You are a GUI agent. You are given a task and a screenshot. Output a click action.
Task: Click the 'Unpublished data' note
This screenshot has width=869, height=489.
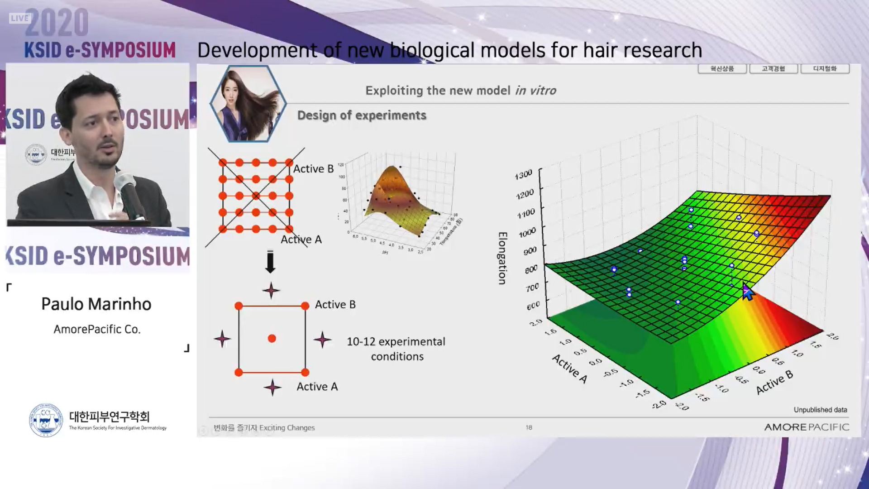820,410
